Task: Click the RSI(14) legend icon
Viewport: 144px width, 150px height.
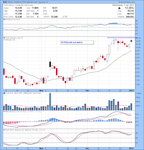Action: pos(4,19)
